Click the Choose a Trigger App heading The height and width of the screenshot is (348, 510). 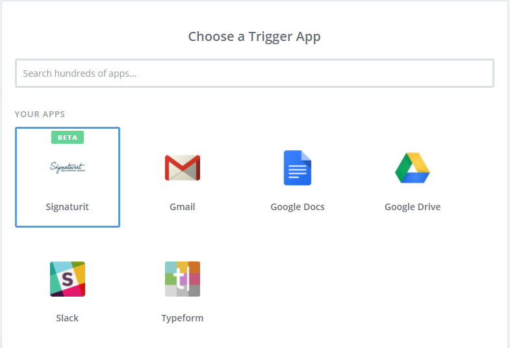(x=254, y=37)
